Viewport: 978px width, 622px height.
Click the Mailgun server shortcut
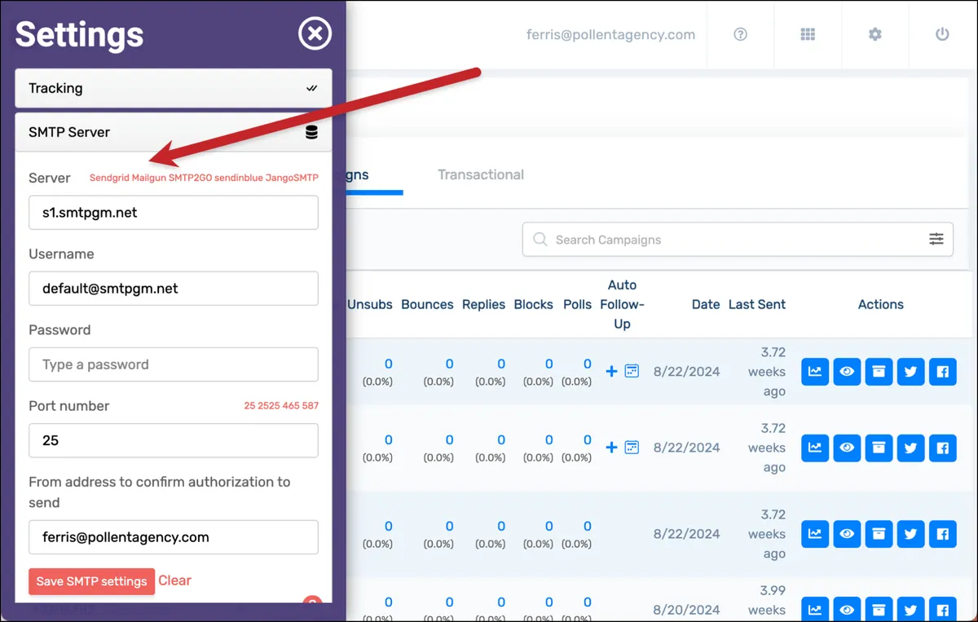(x=149, y=178)
